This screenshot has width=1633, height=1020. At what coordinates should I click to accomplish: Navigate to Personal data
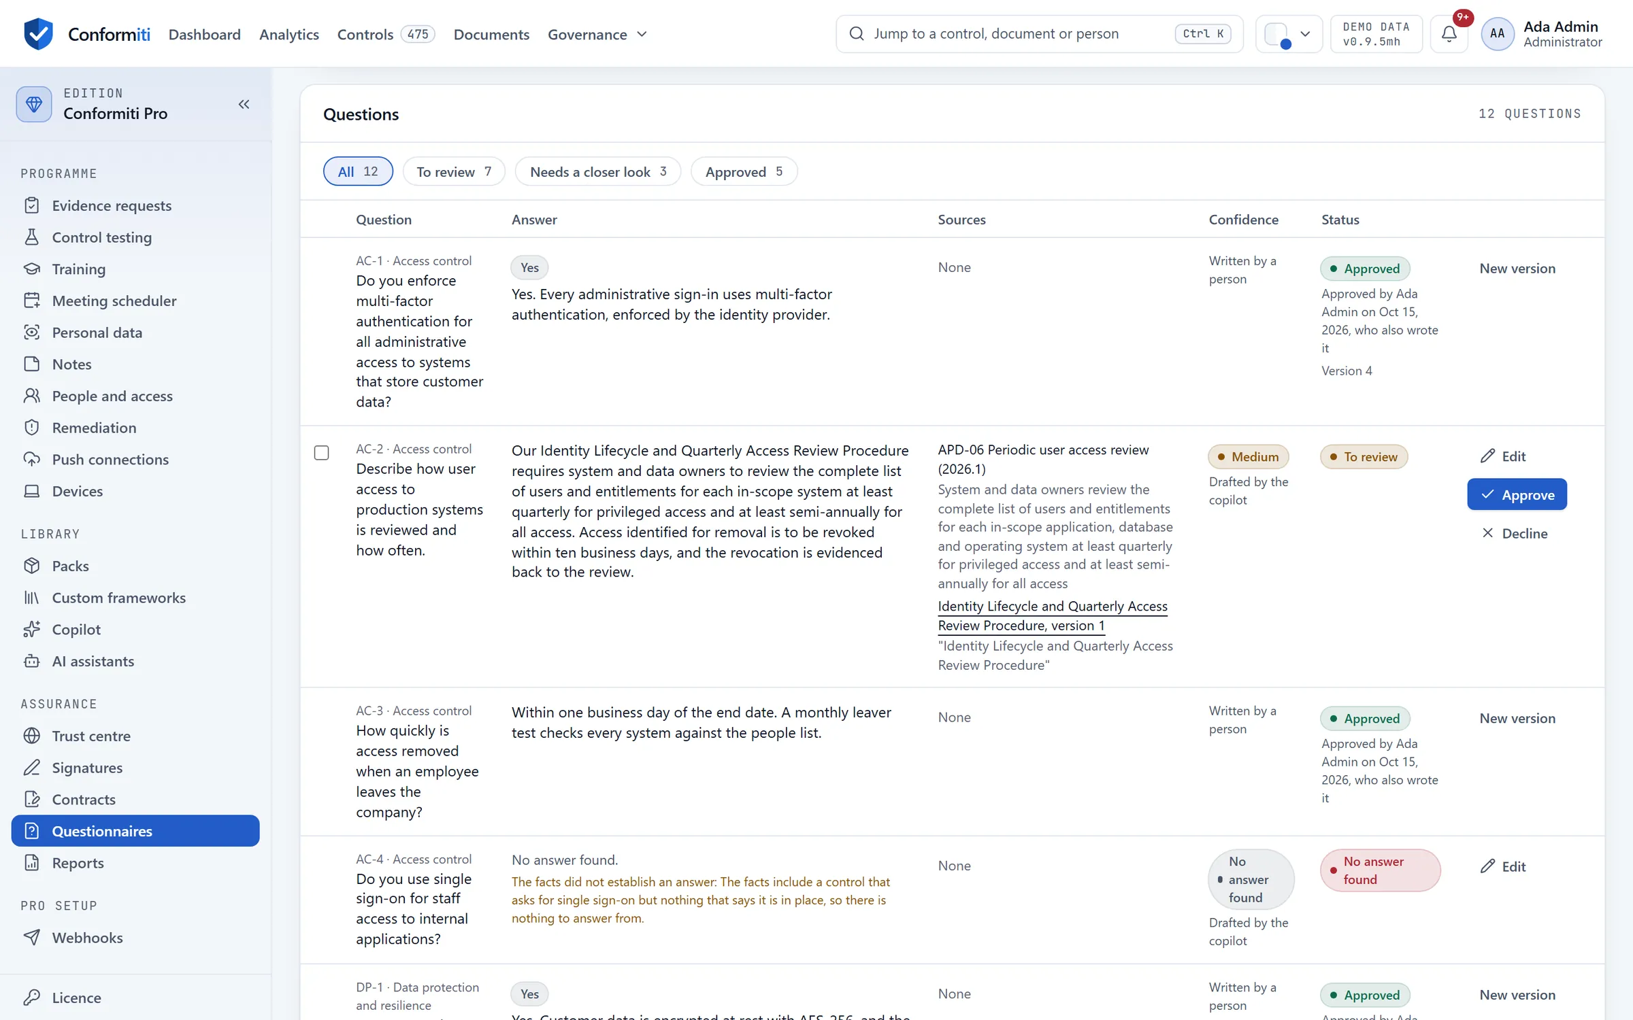135,333
